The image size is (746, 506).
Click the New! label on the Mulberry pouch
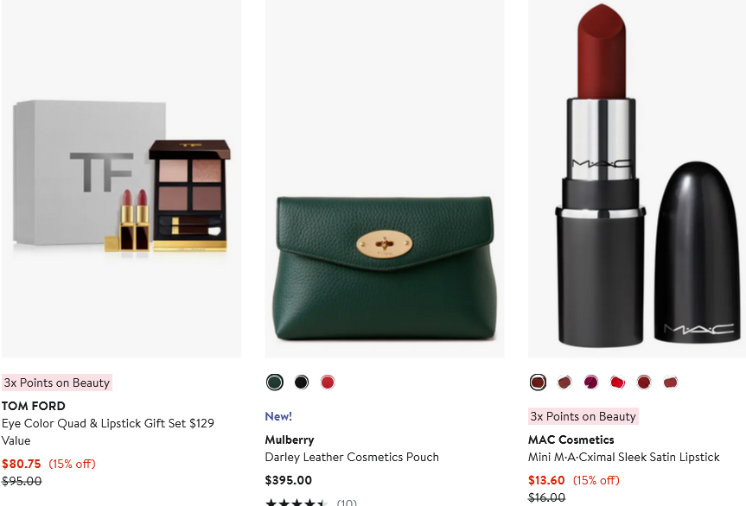[x=278, y=415]
